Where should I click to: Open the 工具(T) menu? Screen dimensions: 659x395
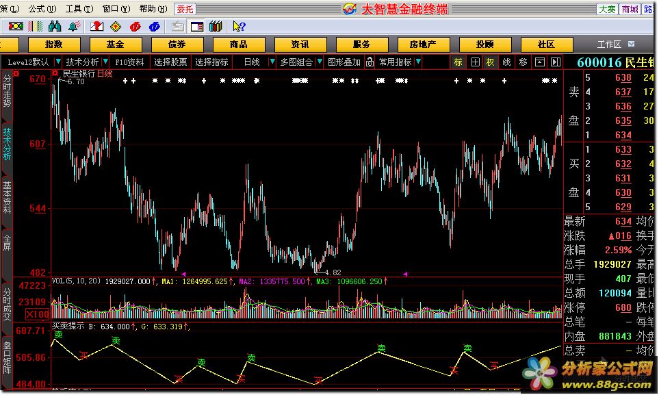click(79, 9)
